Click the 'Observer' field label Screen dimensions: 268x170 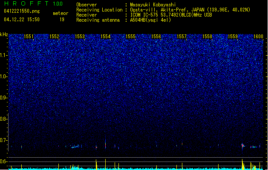(x=86, y=5)
